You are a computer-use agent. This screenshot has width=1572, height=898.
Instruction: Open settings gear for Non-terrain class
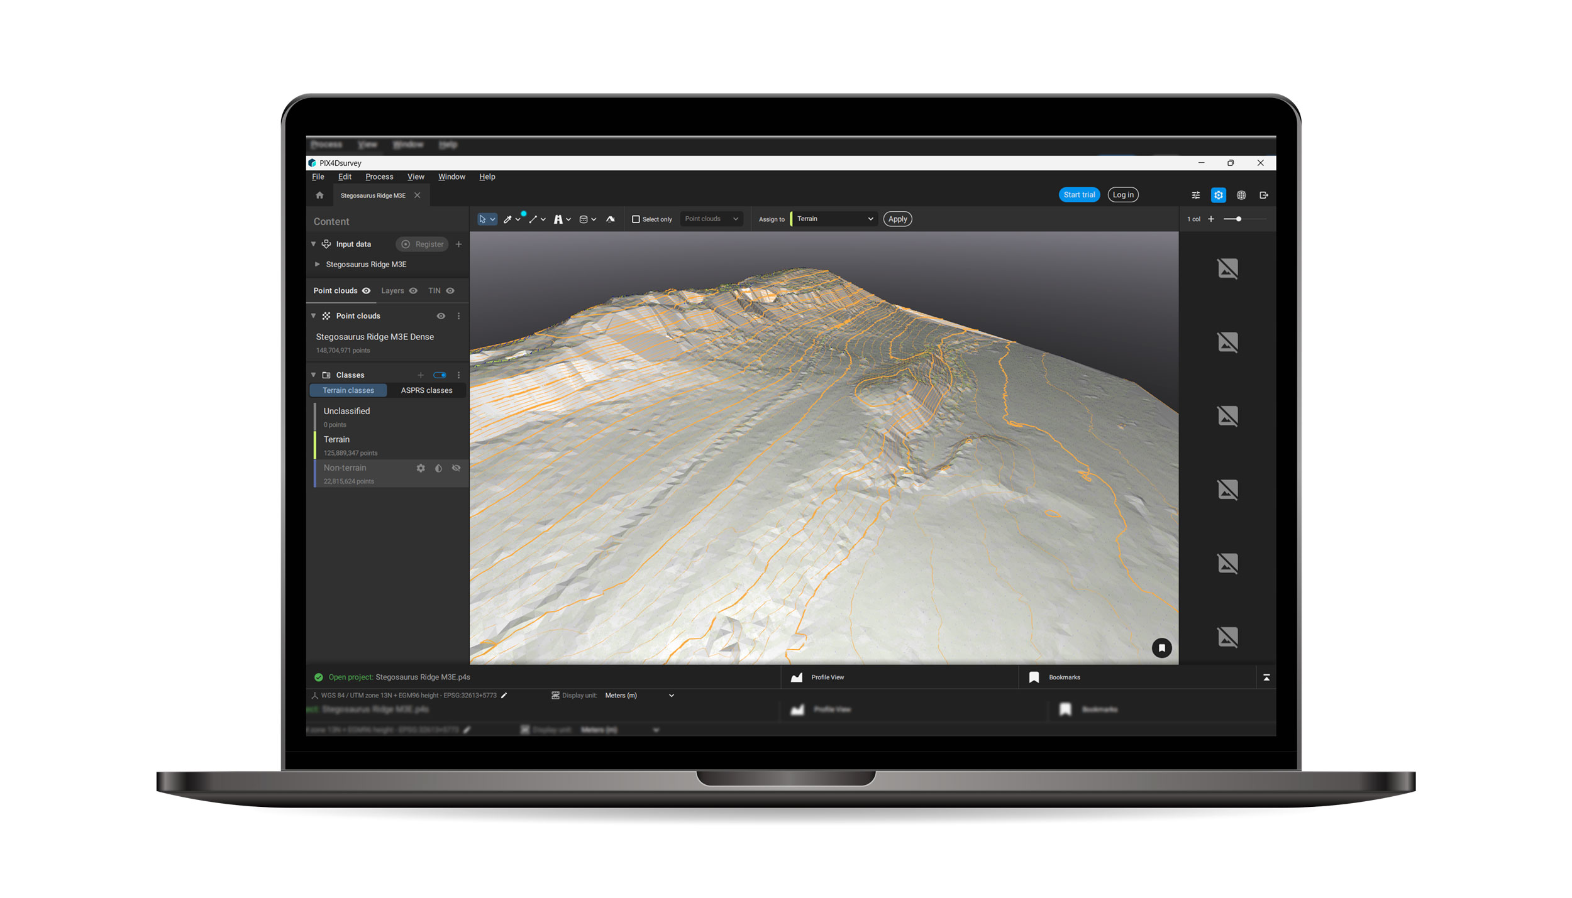point(421,468)
